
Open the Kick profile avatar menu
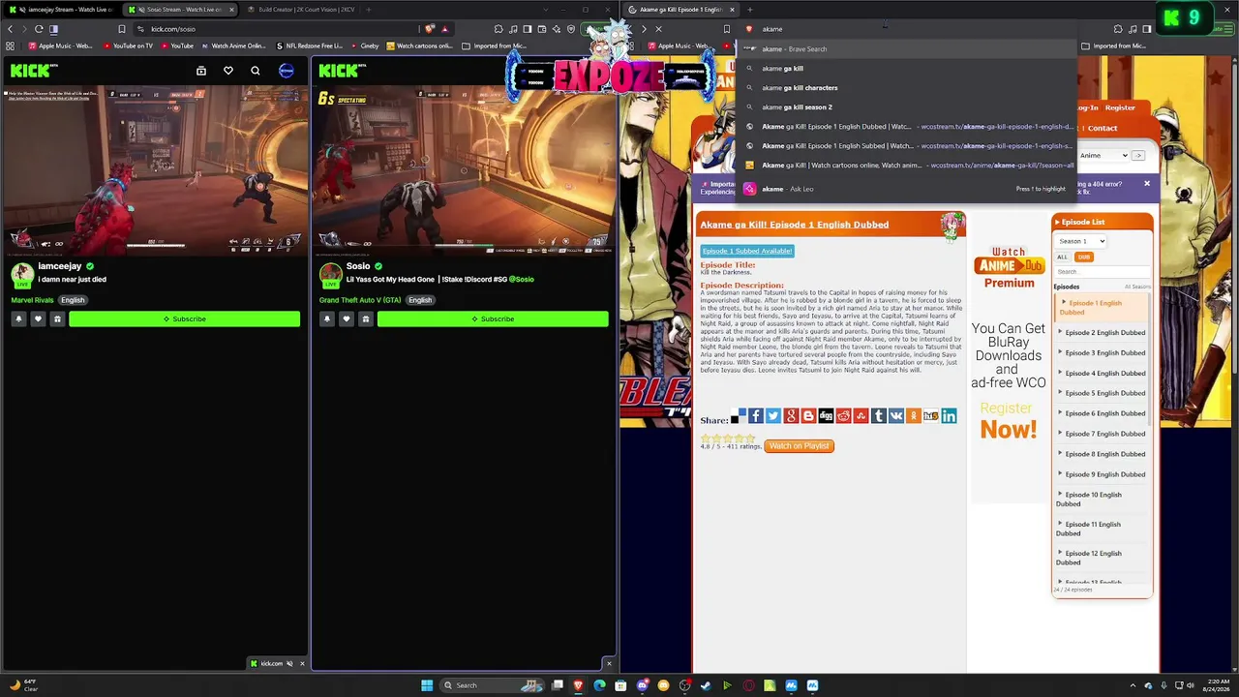click(x=287, y=71)
